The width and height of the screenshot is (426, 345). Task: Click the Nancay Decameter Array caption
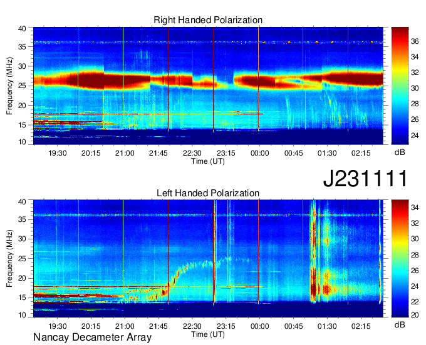tap(92, 337)
